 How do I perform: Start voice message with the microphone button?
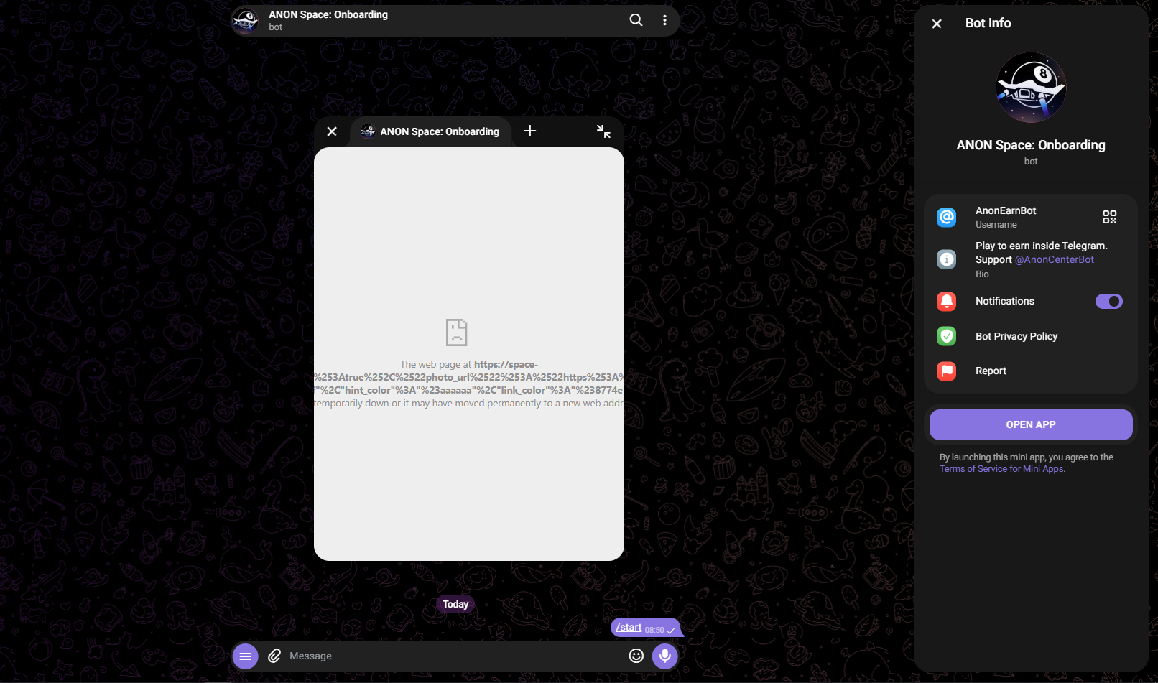click(x=665, y=656)
